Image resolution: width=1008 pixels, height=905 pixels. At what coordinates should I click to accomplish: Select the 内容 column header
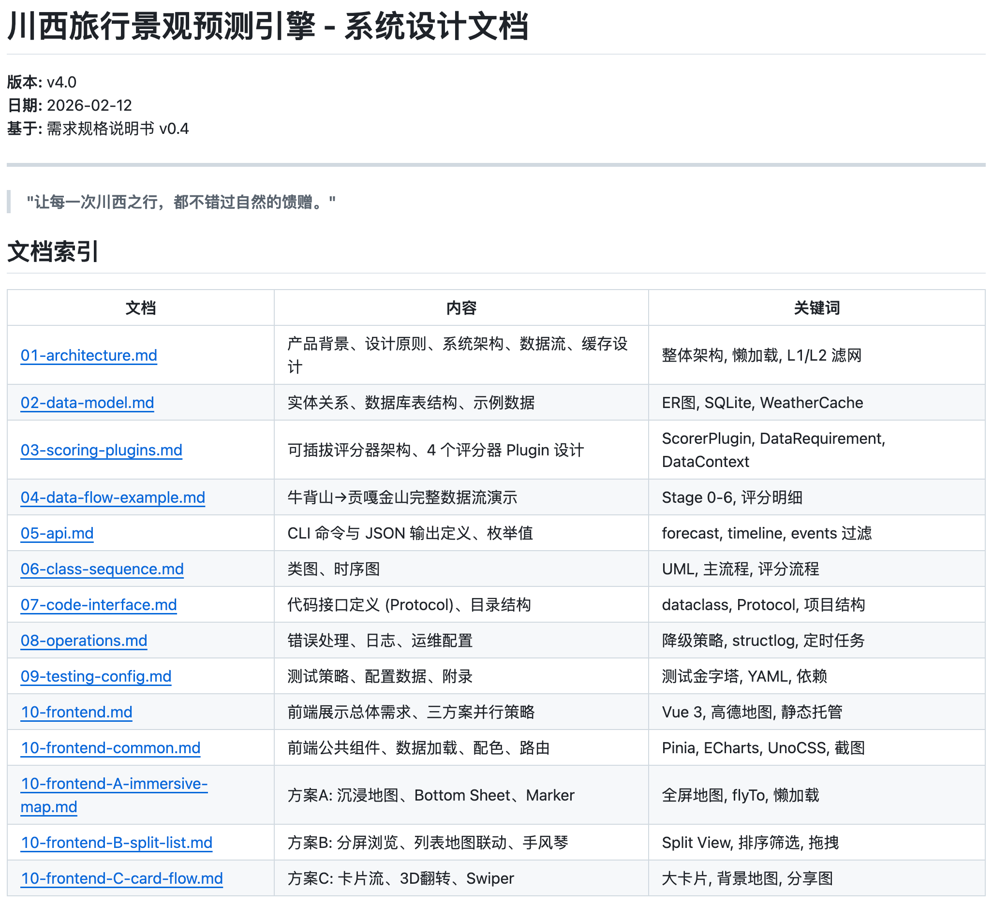click(461, 308)
